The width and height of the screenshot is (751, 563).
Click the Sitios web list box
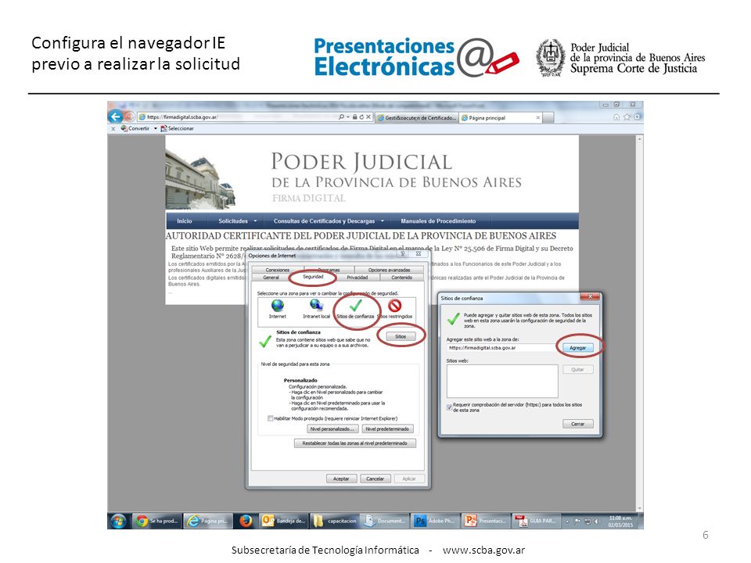click(x=502, y=381)
